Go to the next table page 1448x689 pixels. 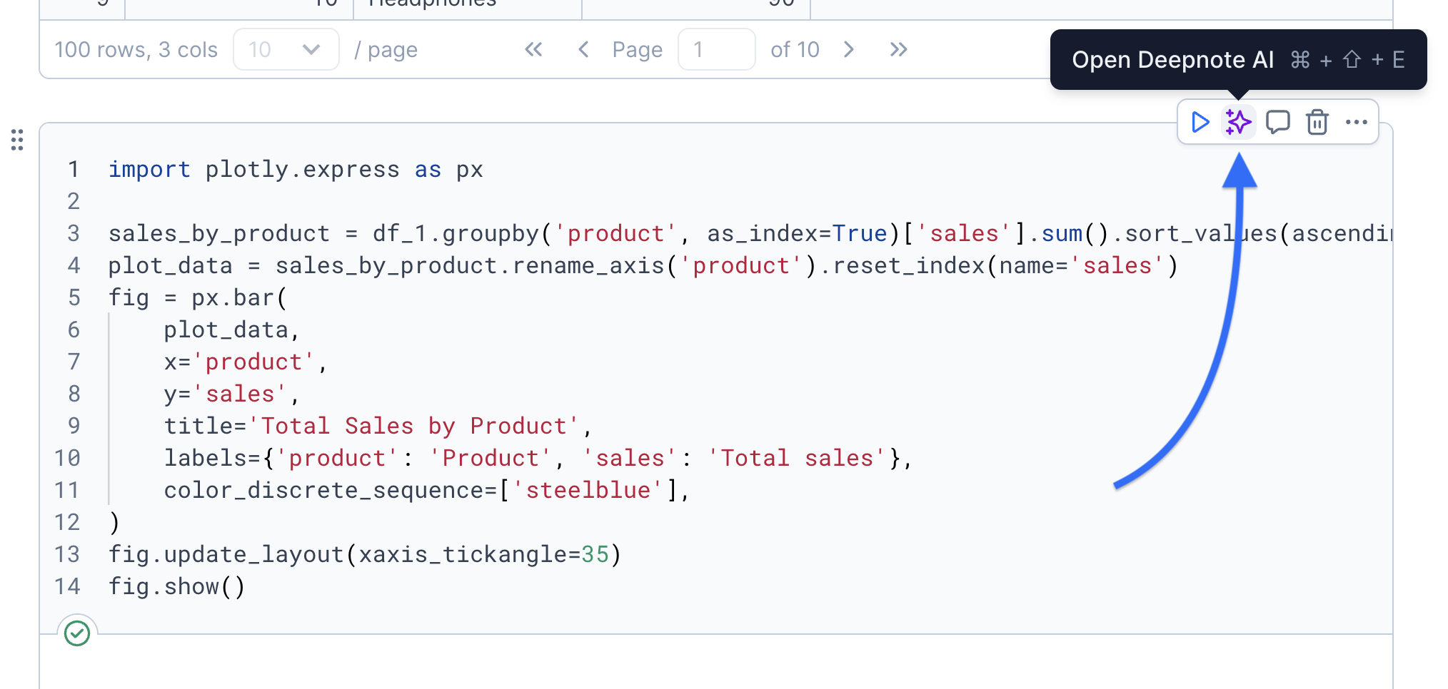pos(848,49)
